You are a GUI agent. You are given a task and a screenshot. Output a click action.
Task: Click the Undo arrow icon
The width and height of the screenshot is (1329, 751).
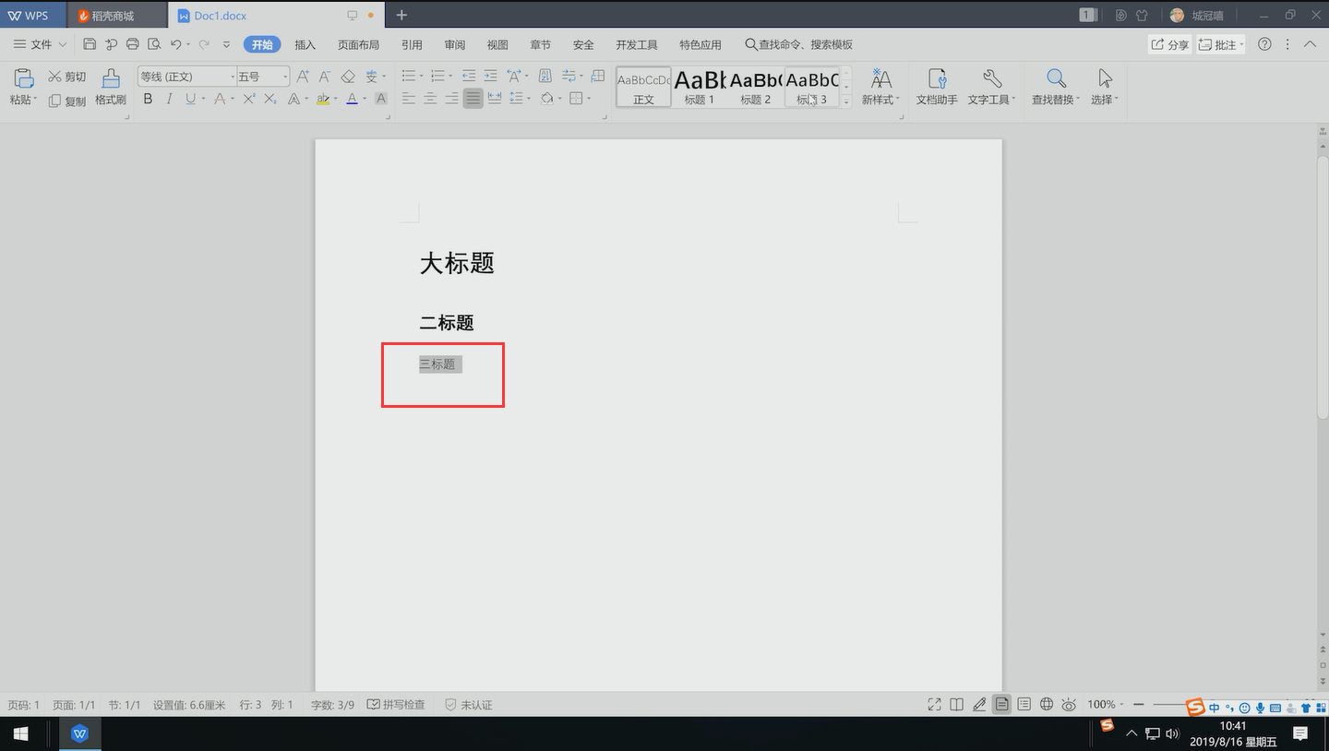175,44
